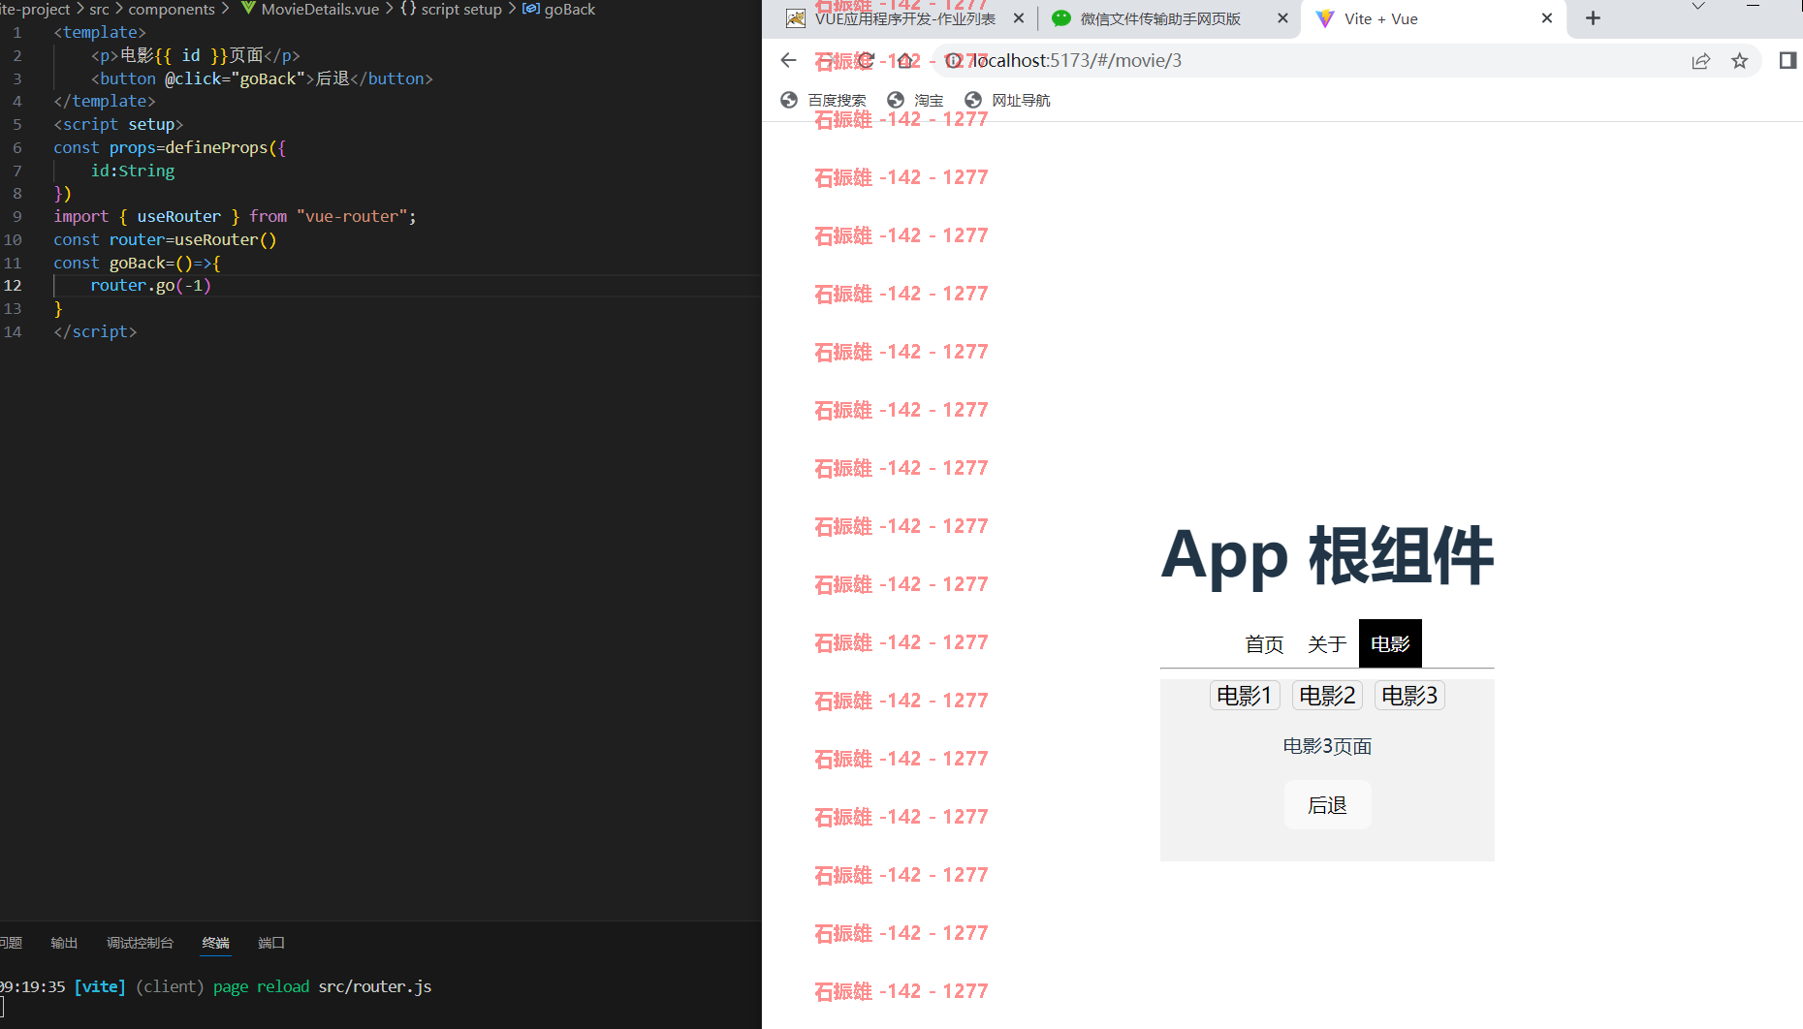Image resolution: width=1803 pixels, height=1029 pixels.
Task: Click the 电影3 button
Action: [1409, 696]
